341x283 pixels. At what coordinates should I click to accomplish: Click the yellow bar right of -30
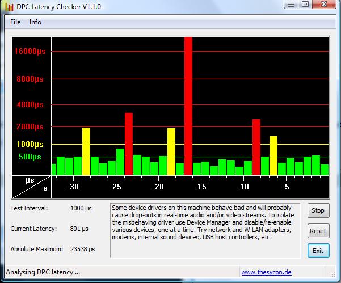(86, 151)
